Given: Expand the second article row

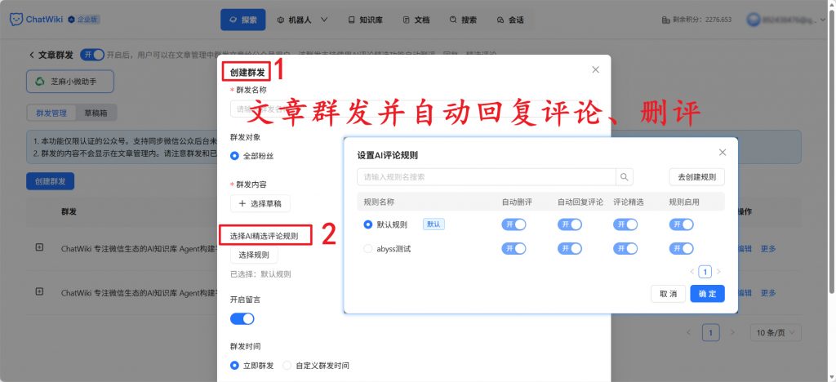Looking at the screenshot, I should click(39, 291).
